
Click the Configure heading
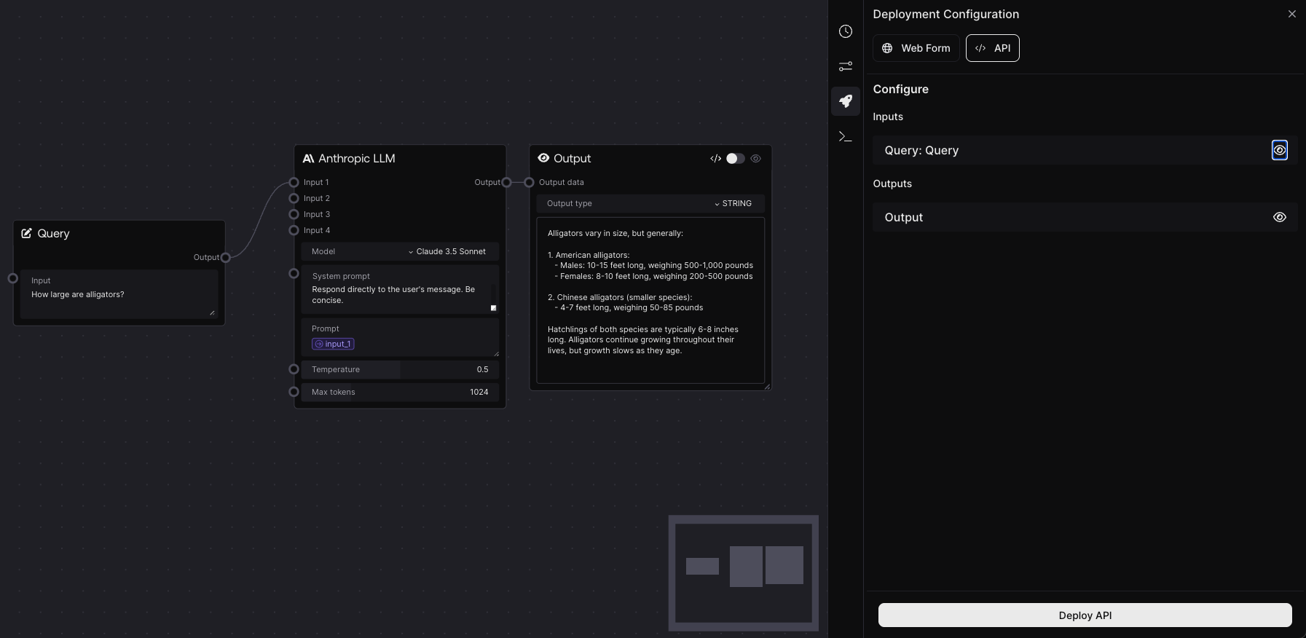coord(900,89)
